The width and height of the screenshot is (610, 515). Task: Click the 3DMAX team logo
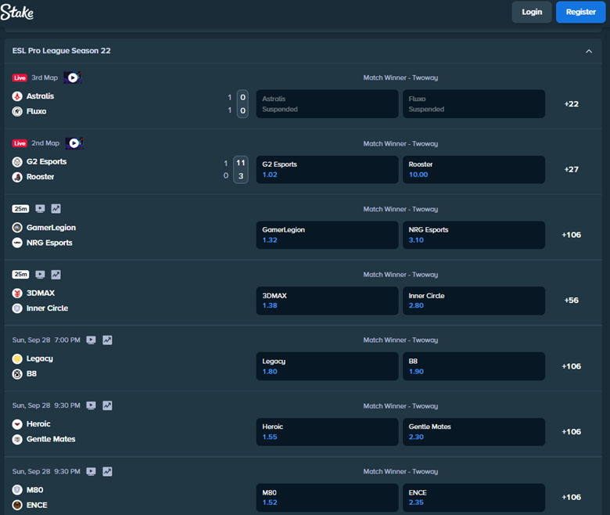(17, 294)
